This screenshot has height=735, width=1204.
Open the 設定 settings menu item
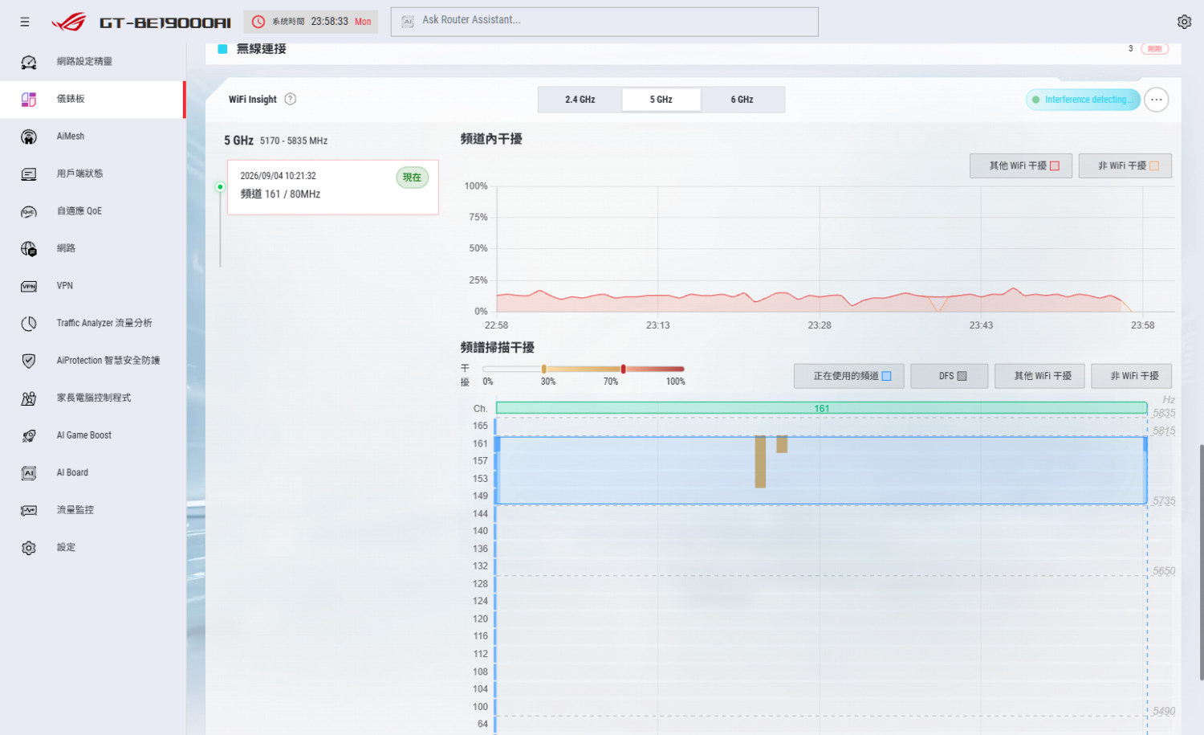point(93,548)
